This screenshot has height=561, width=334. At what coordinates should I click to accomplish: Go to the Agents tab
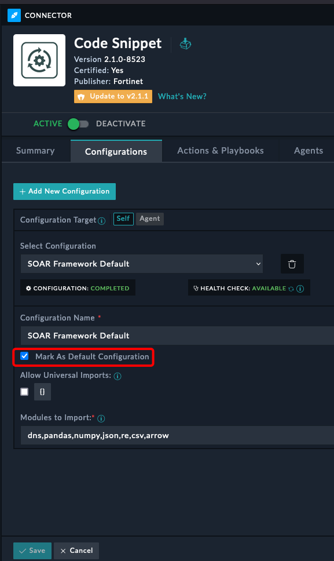tap(309, 151)
